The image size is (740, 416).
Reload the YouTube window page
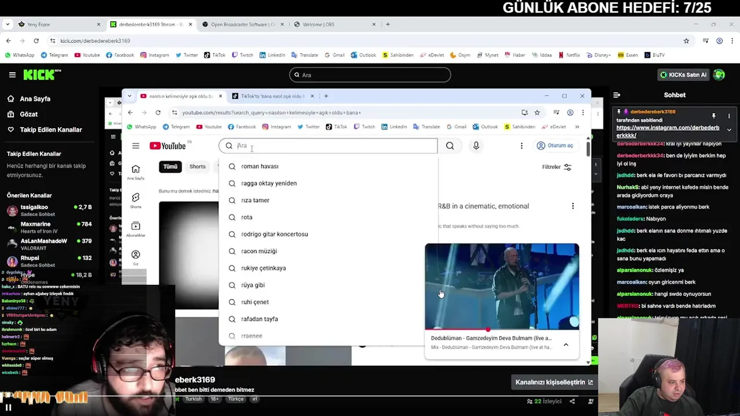(x=158, y=113)
